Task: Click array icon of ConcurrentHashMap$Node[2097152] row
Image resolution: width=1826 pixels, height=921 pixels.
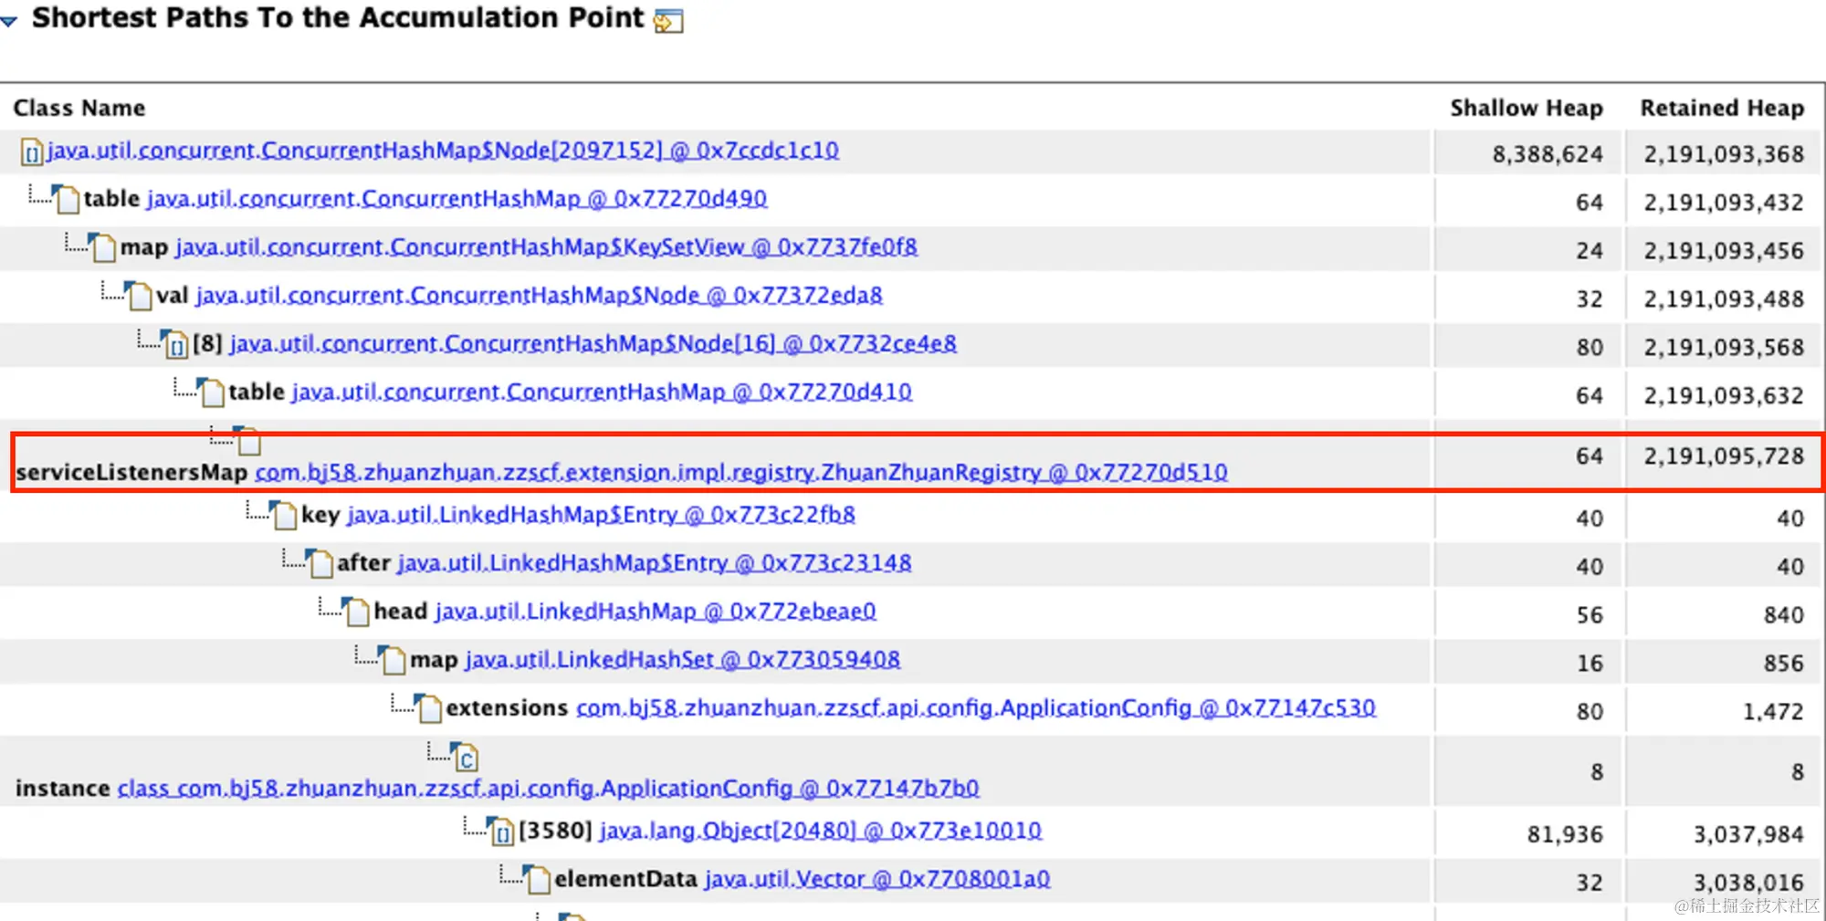Action: click(x=32, y=152)
